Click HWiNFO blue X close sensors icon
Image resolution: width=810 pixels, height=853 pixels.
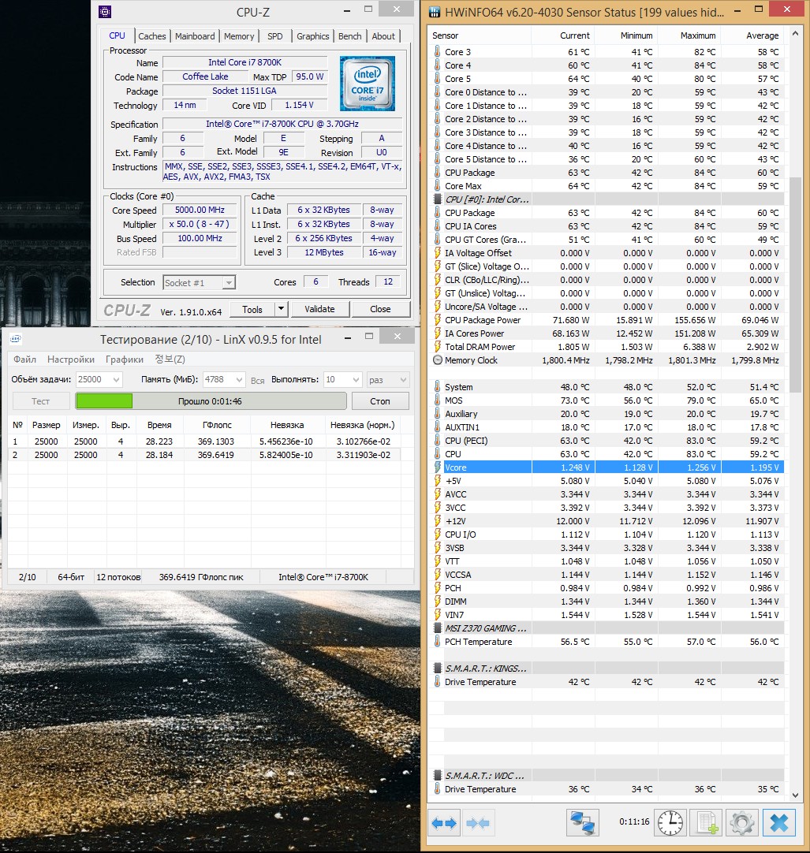(x=779, y=822)
